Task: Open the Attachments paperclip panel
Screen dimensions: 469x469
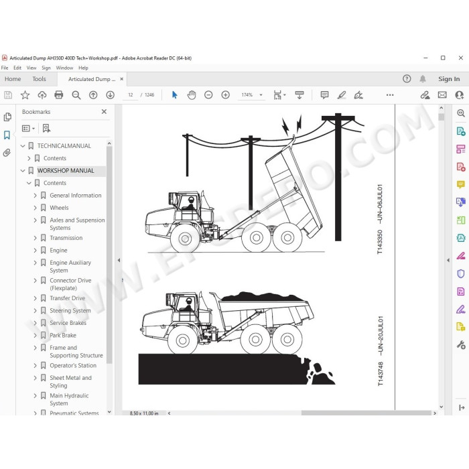Action: [7, 153]
